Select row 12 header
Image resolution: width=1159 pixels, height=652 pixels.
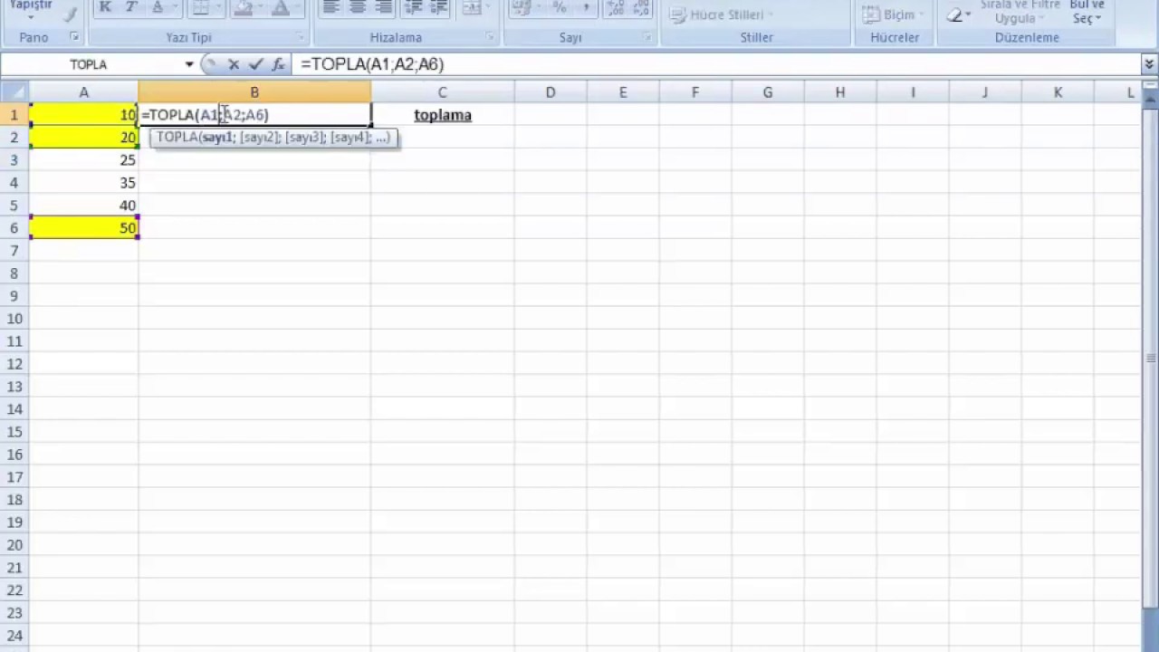click(14, 364)
